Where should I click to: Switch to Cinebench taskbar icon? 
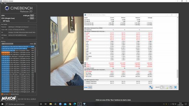79,104
